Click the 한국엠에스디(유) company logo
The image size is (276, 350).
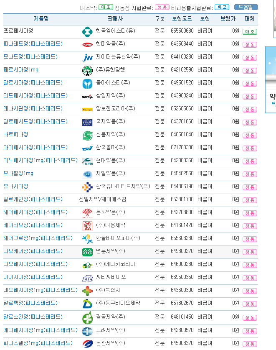[87, 32]
